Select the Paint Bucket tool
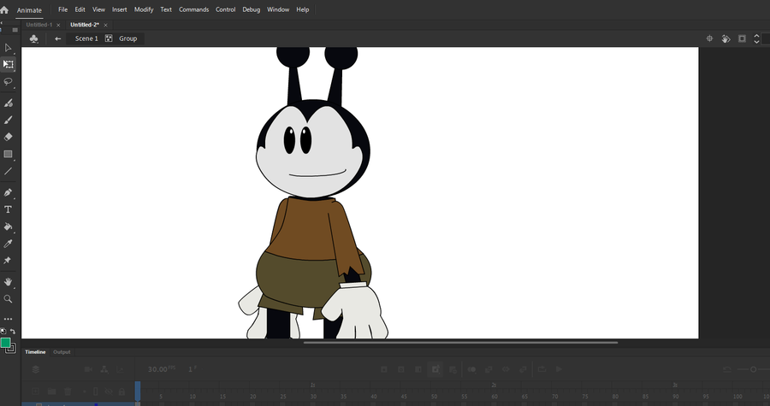The image size is (770, 406). [8, 227]
